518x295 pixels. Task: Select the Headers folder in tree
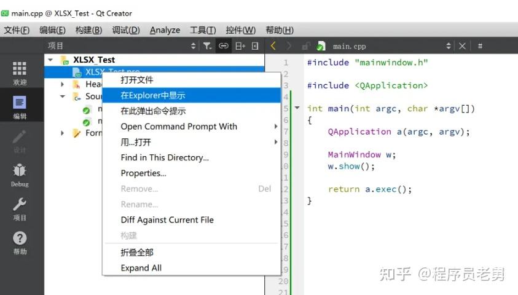pos(93,84)
